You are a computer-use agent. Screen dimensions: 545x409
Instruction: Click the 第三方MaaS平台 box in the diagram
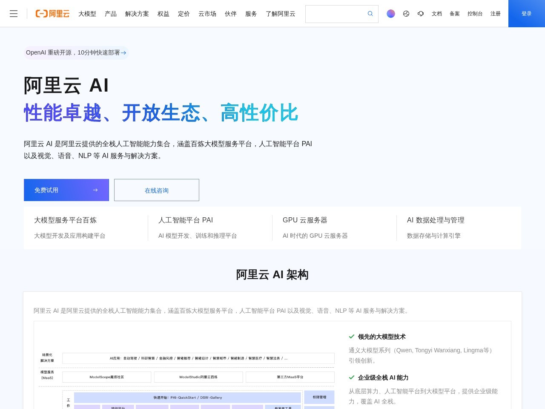tap(290, 377)
